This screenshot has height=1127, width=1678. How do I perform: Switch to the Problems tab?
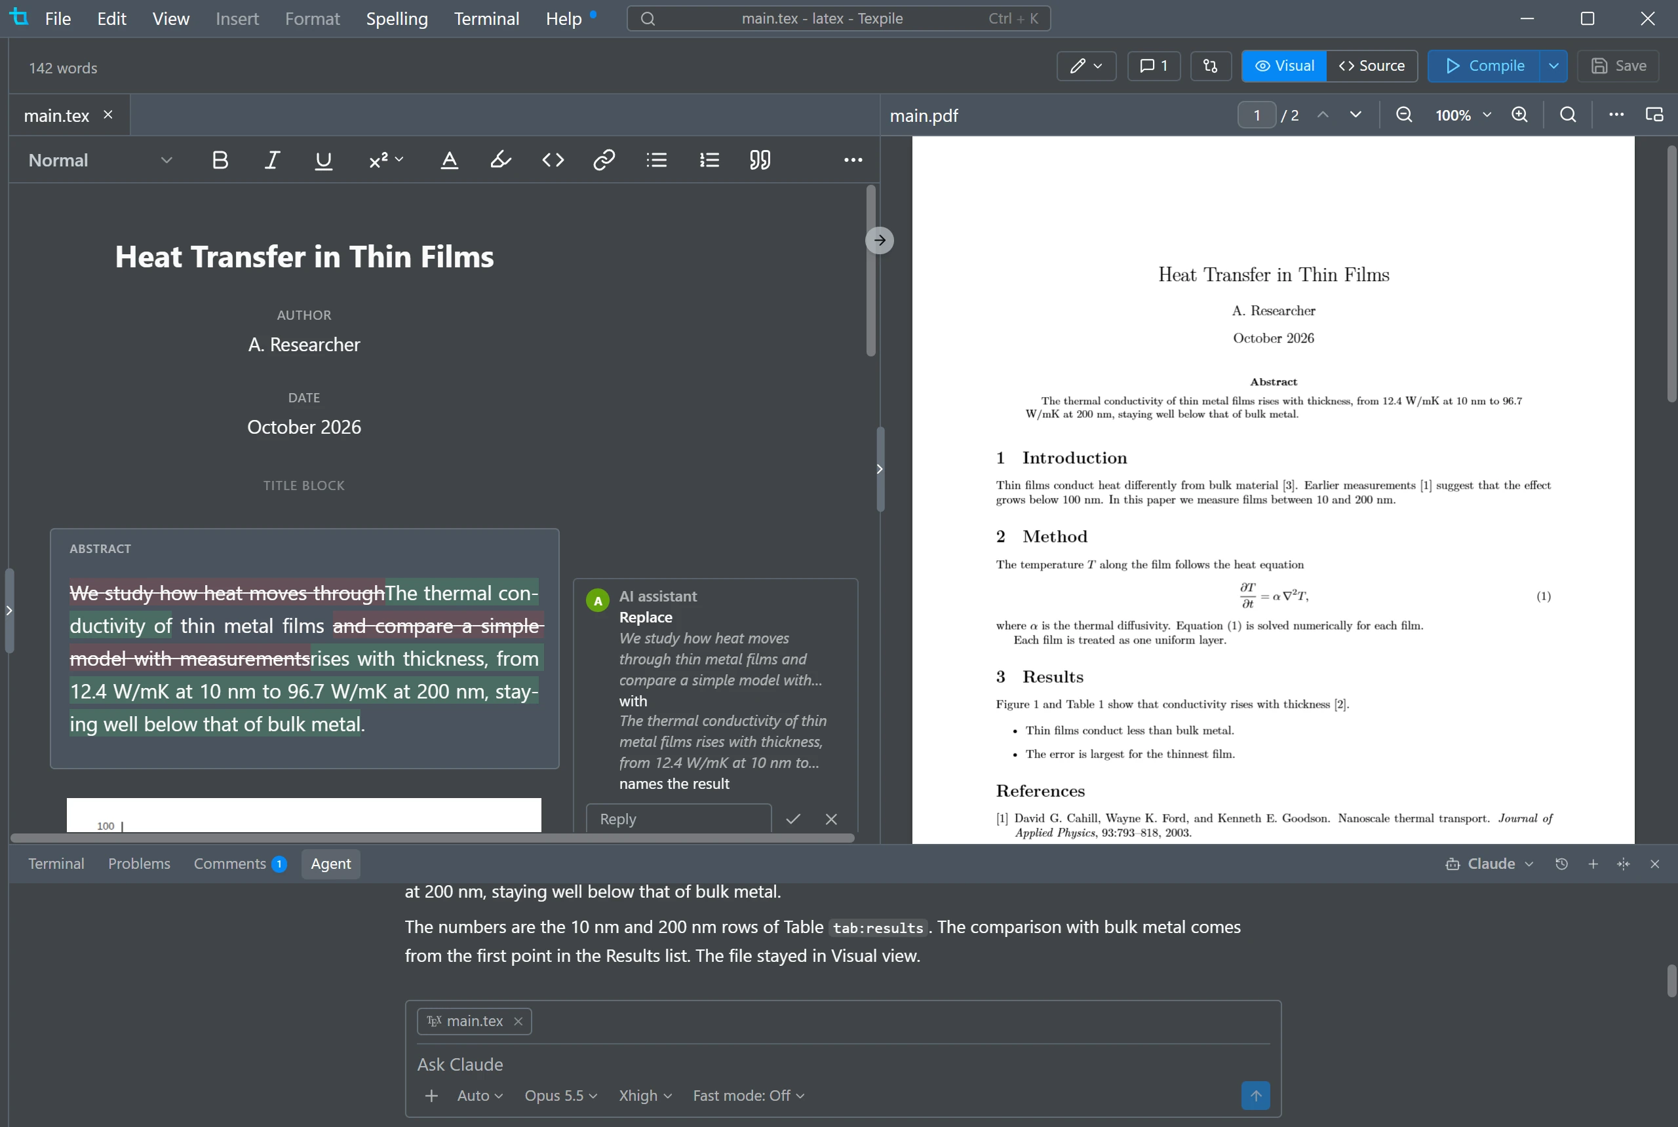139,864
